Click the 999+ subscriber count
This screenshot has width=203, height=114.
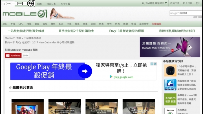[x=26, y=55]
